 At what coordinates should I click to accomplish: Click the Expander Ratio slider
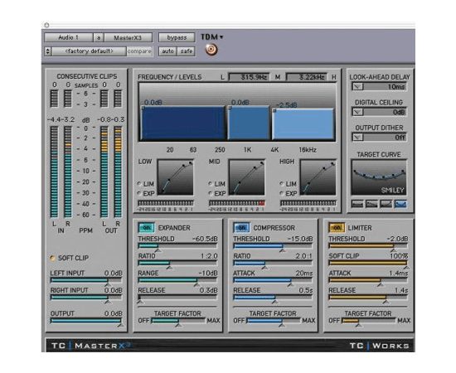tap(177, 263)
